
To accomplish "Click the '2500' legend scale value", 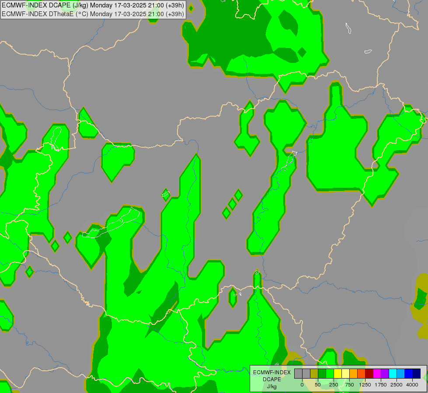I will click(397, 385).
